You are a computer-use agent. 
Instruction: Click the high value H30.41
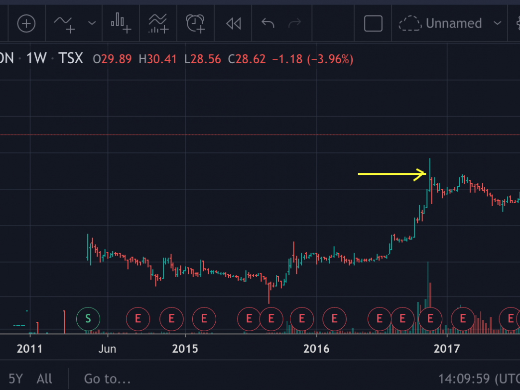pyautogui.click(x=157, y=59)
